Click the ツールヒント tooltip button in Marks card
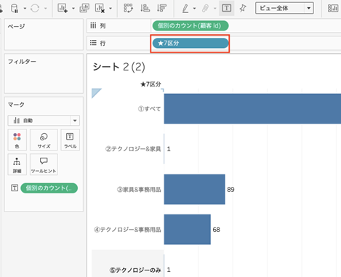This screenshot has height=277, width=341. (44, 164)
